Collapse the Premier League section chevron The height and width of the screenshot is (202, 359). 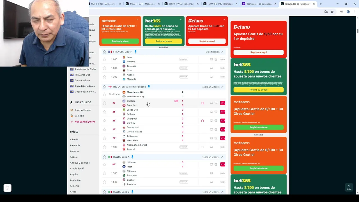(223, 87)
